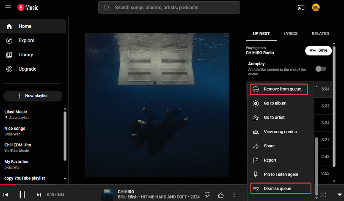Skip to previous track
The width and height of the screenshot is (344, 201).
tap(6, 195)
